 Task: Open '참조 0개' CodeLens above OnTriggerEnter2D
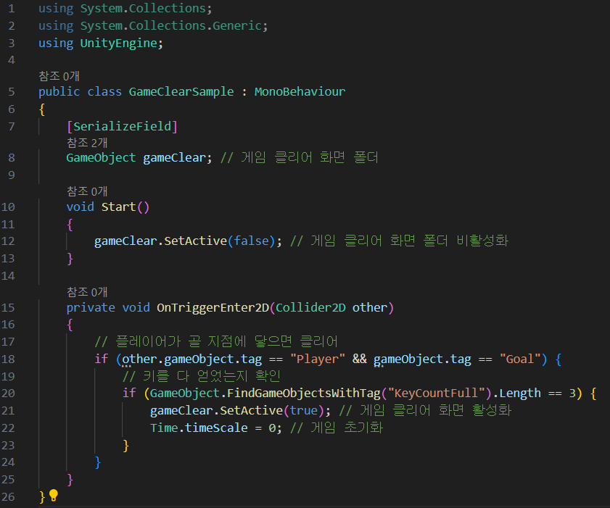87,292
